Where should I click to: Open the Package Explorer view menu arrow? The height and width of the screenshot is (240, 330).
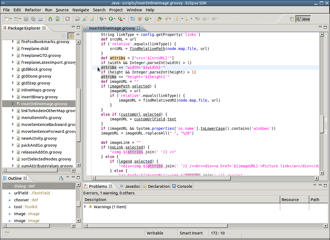coord(78,35)
